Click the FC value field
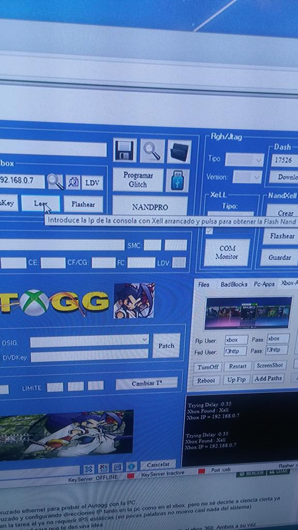This screenshot has height=530, width=298. 141,262
